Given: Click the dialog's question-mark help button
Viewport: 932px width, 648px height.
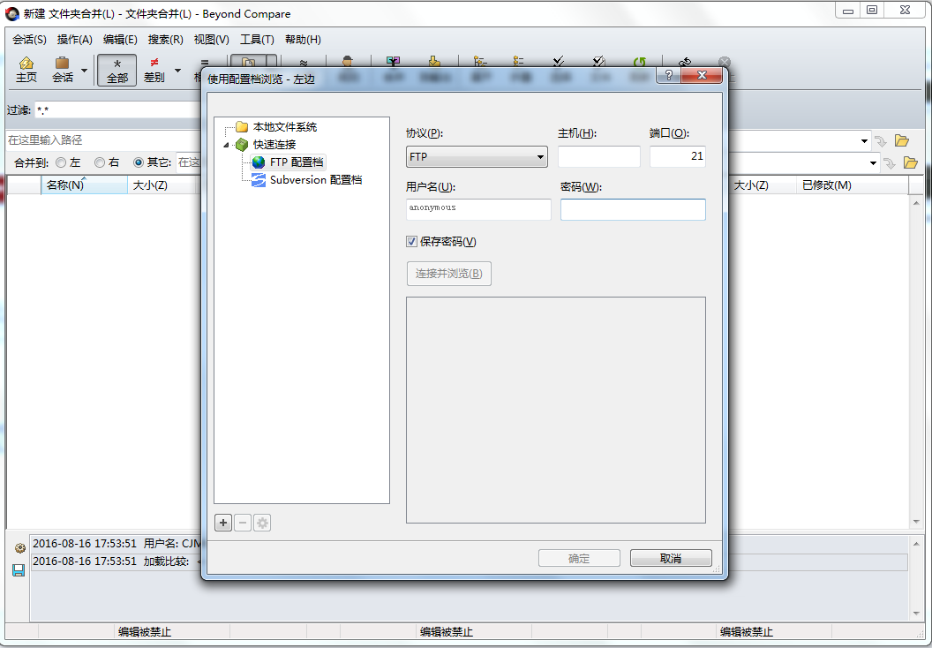Looking at the screenshot, I should click(669, 75).
